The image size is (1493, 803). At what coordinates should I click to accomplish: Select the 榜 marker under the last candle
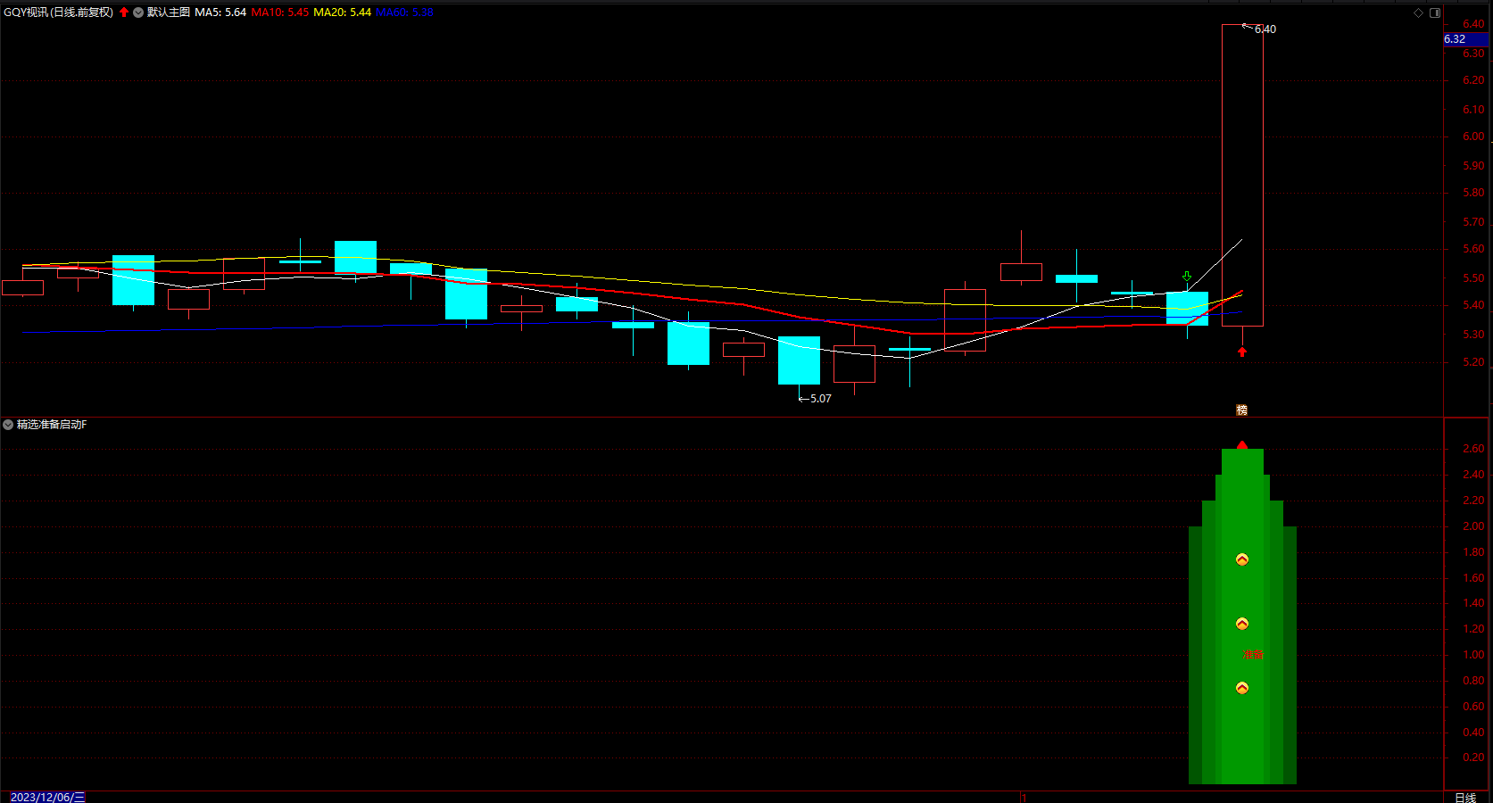coord(1241,410)
